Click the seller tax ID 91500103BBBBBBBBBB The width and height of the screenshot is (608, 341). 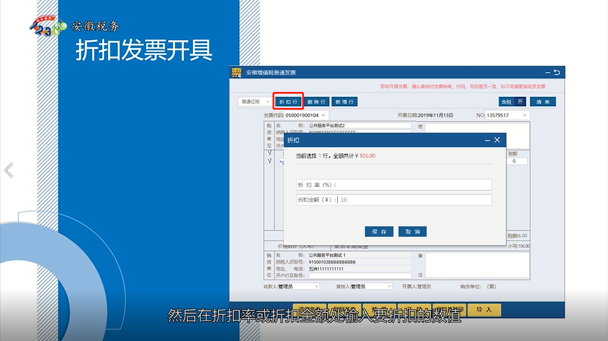(332, 262)
